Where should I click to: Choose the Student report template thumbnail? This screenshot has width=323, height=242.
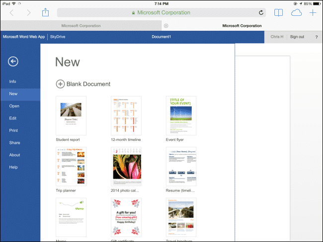pos(71,116)
